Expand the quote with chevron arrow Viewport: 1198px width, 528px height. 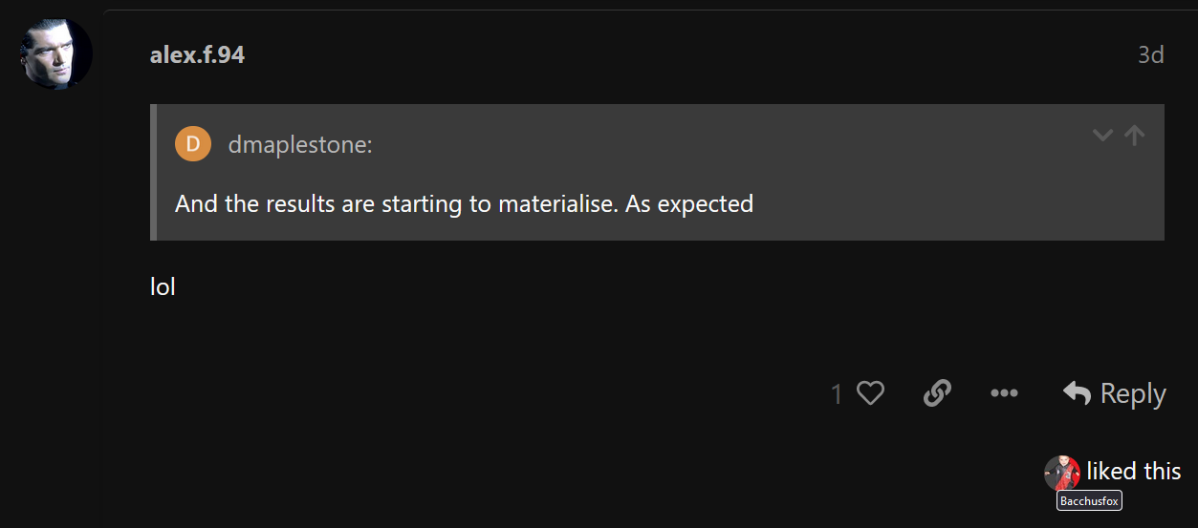[x=1102, y=136]
